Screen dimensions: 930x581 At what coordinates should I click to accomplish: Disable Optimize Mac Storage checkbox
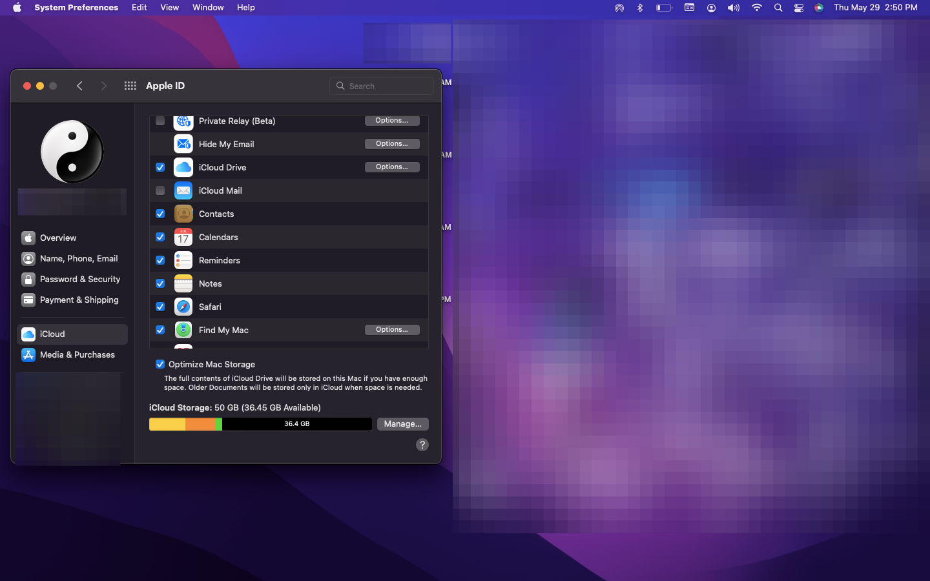[x=160, y=364]
